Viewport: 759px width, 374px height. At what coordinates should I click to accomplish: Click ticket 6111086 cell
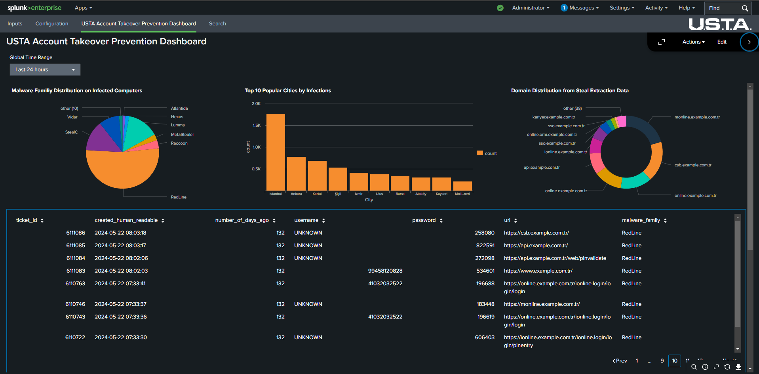tap(76, 233)
